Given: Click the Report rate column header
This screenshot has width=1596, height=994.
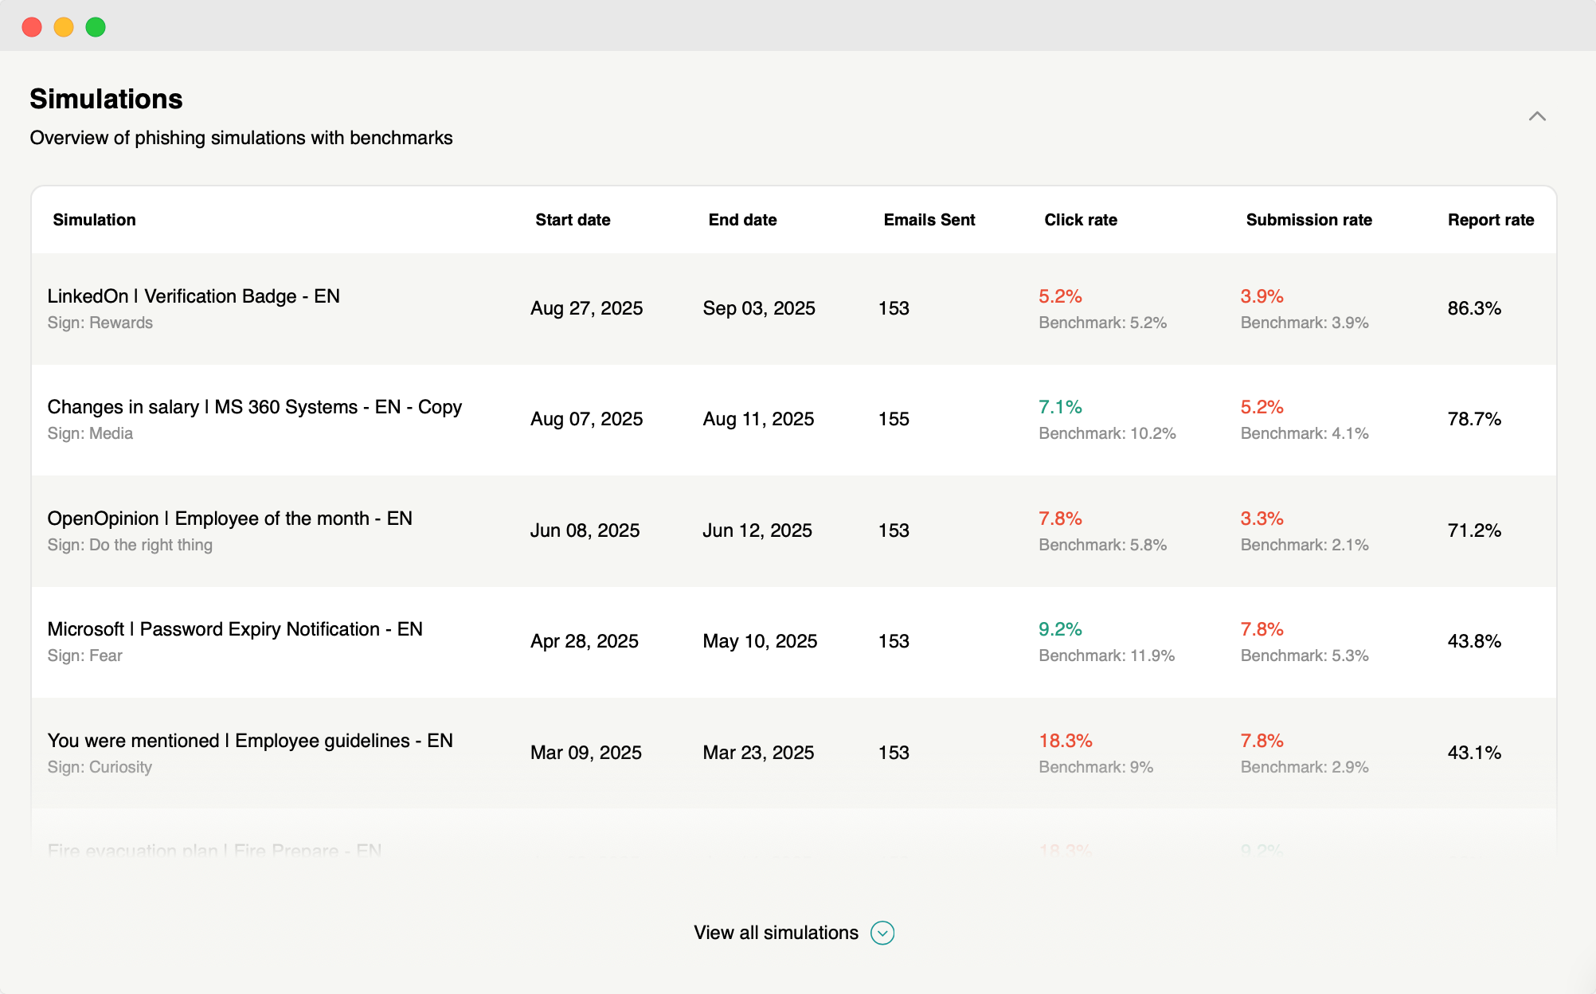Looking at the screenshot, I should [1490, 220].
